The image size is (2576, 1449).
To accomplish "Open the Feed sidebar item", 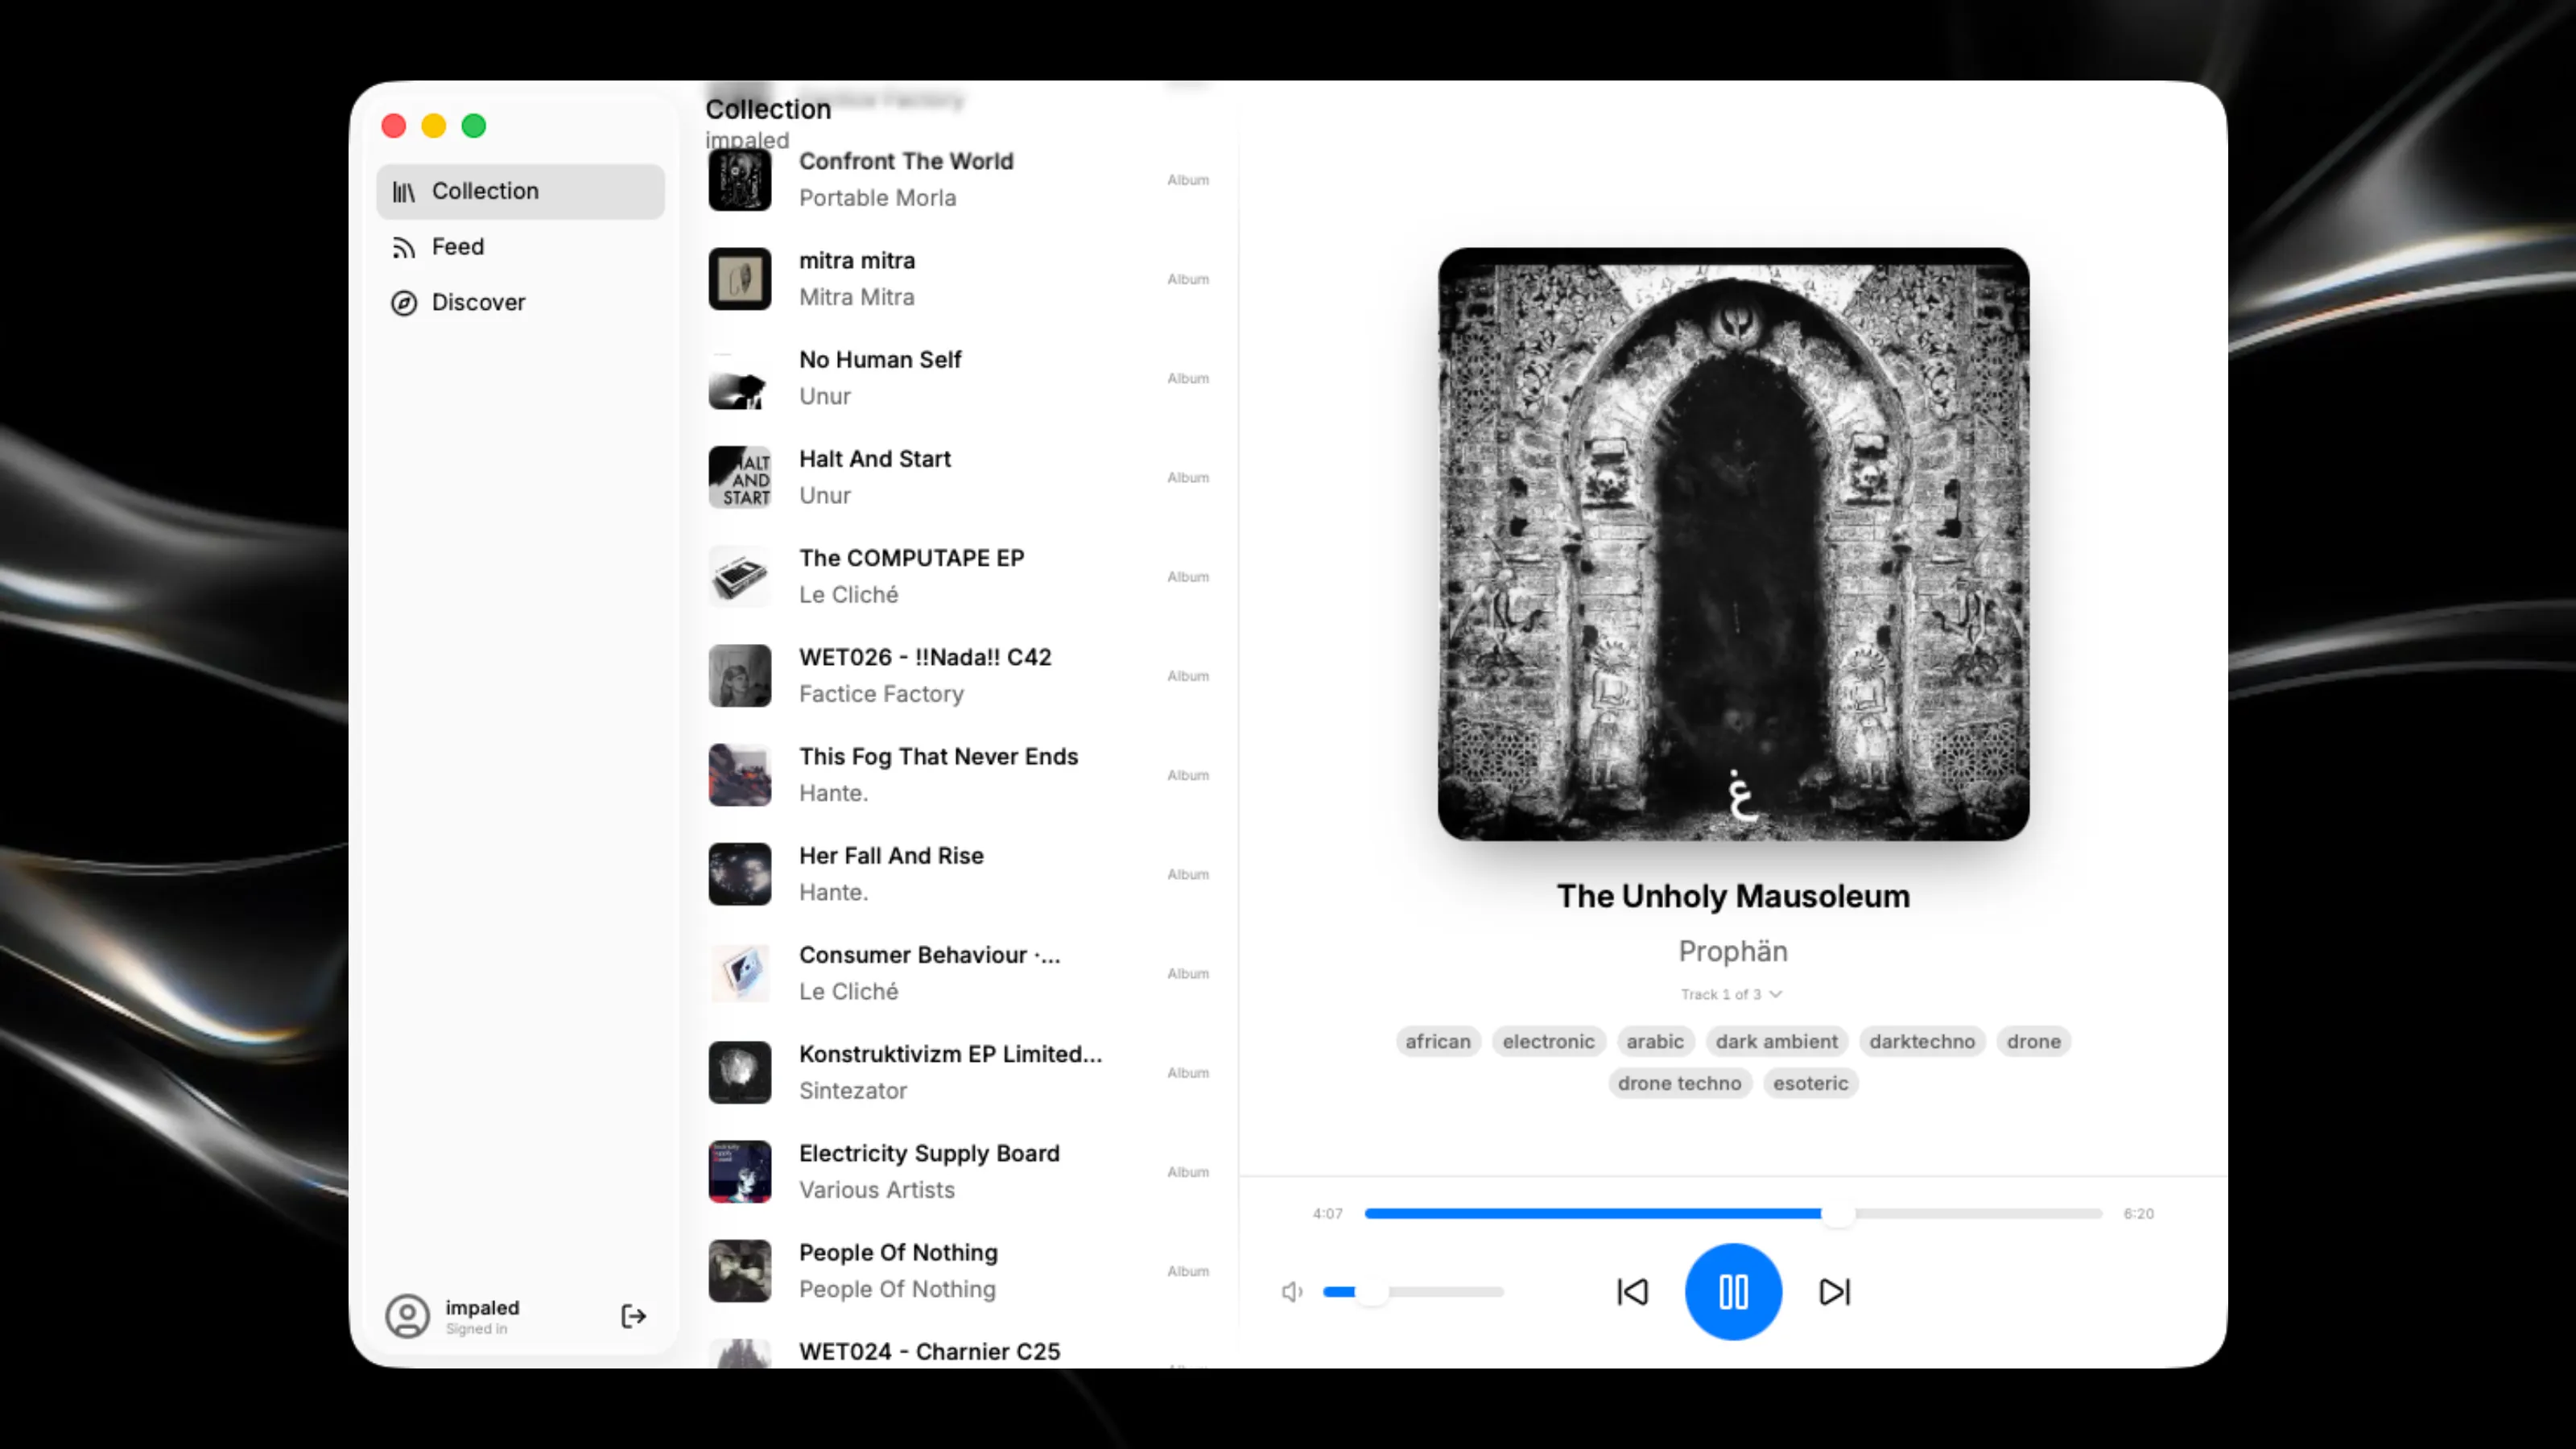I will click(x=520, y=247).
